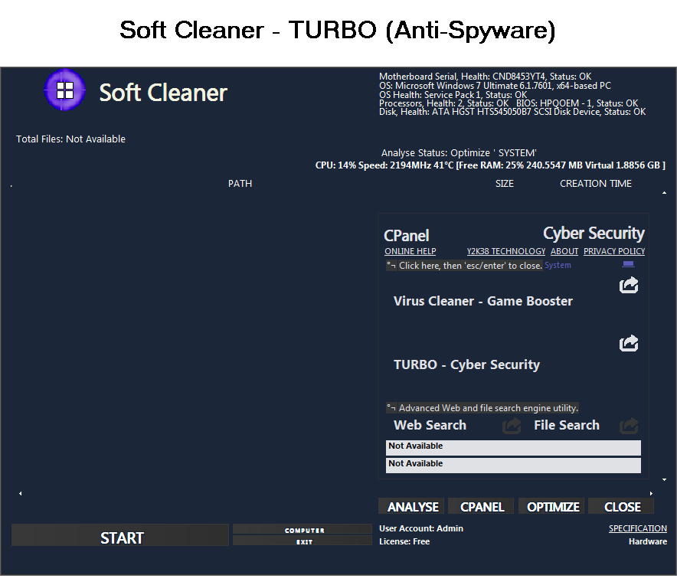Viewport: 677px width, 585px height.
Task: Click the Cyber Security heading
Action: [594, 234]
